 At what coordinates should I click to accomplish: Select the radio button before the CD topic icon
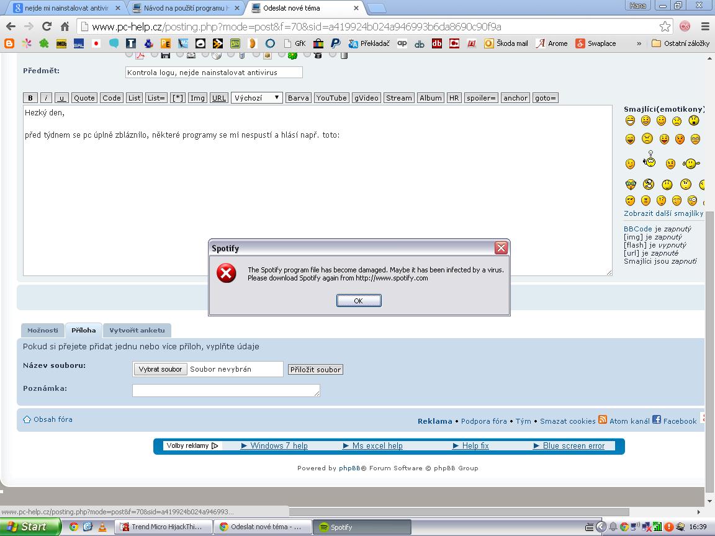click(205, 55)
